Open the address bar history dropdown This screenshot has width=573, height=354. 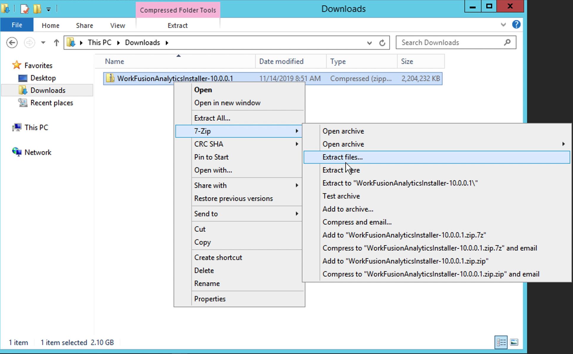coord(369,43)
